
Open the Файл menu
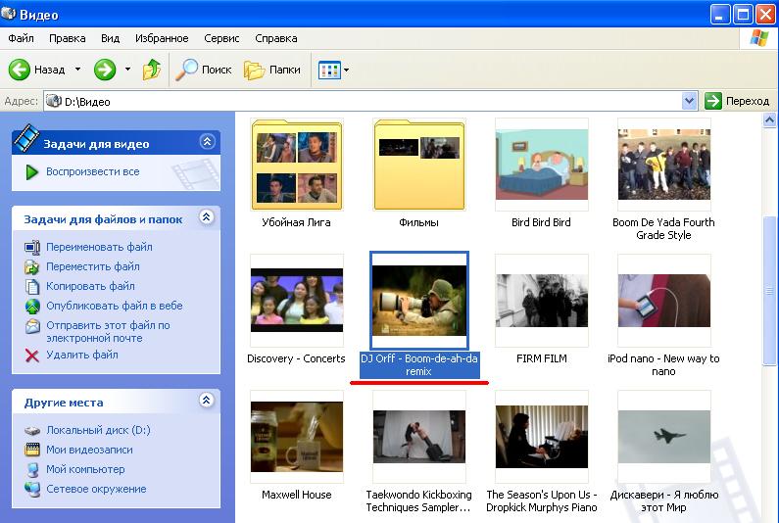[21, 38]
